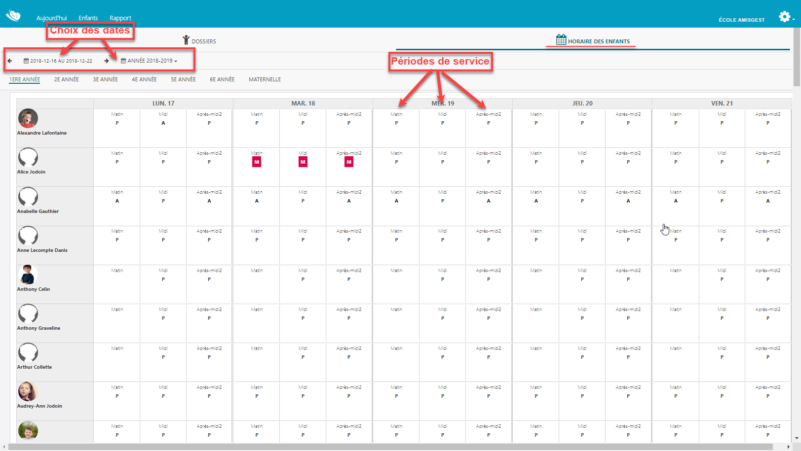Viewport: 801px width, 451px height.
Task: Click the LUN. 17 column header
Action: tap(163, 104)
